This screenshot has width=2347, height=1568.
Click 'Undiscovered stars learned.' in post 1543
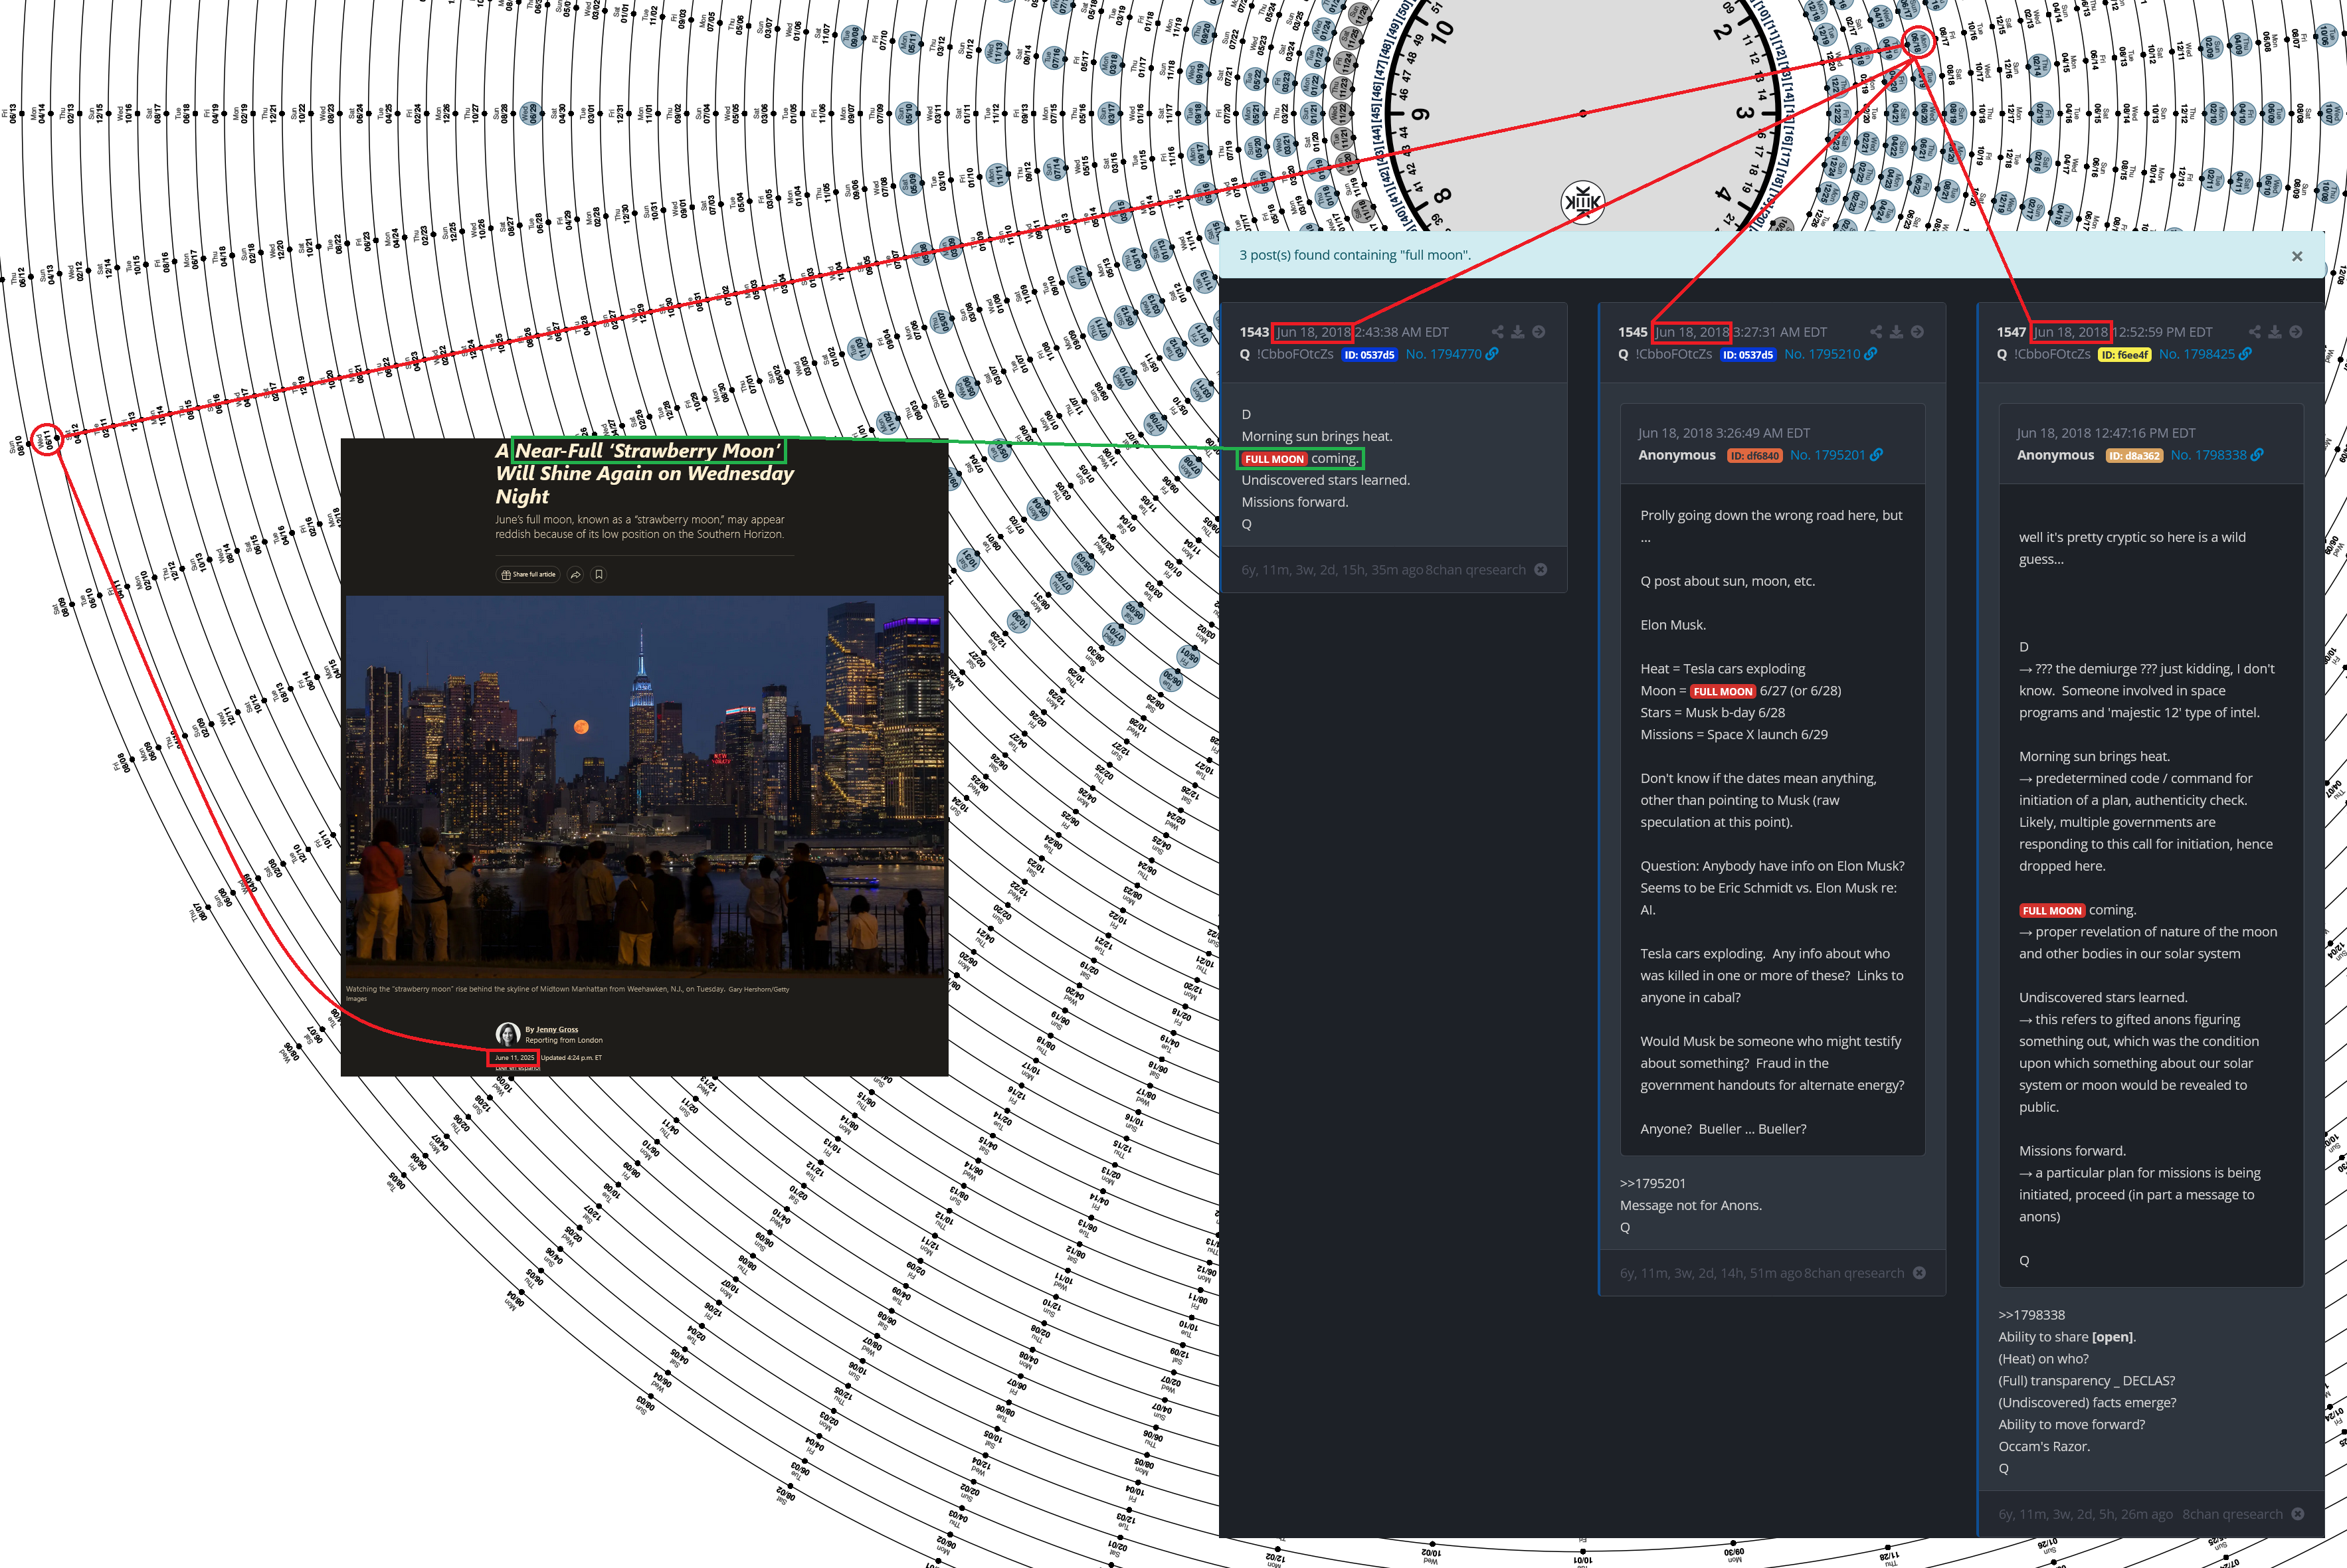[x=1326, y=480]
